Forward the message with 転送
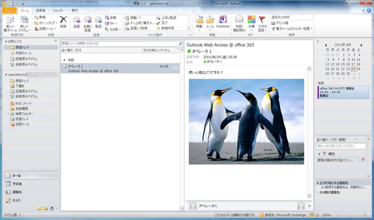Image resolution: width=374 pixels, height=220 pixels. [x=98, y=22]
